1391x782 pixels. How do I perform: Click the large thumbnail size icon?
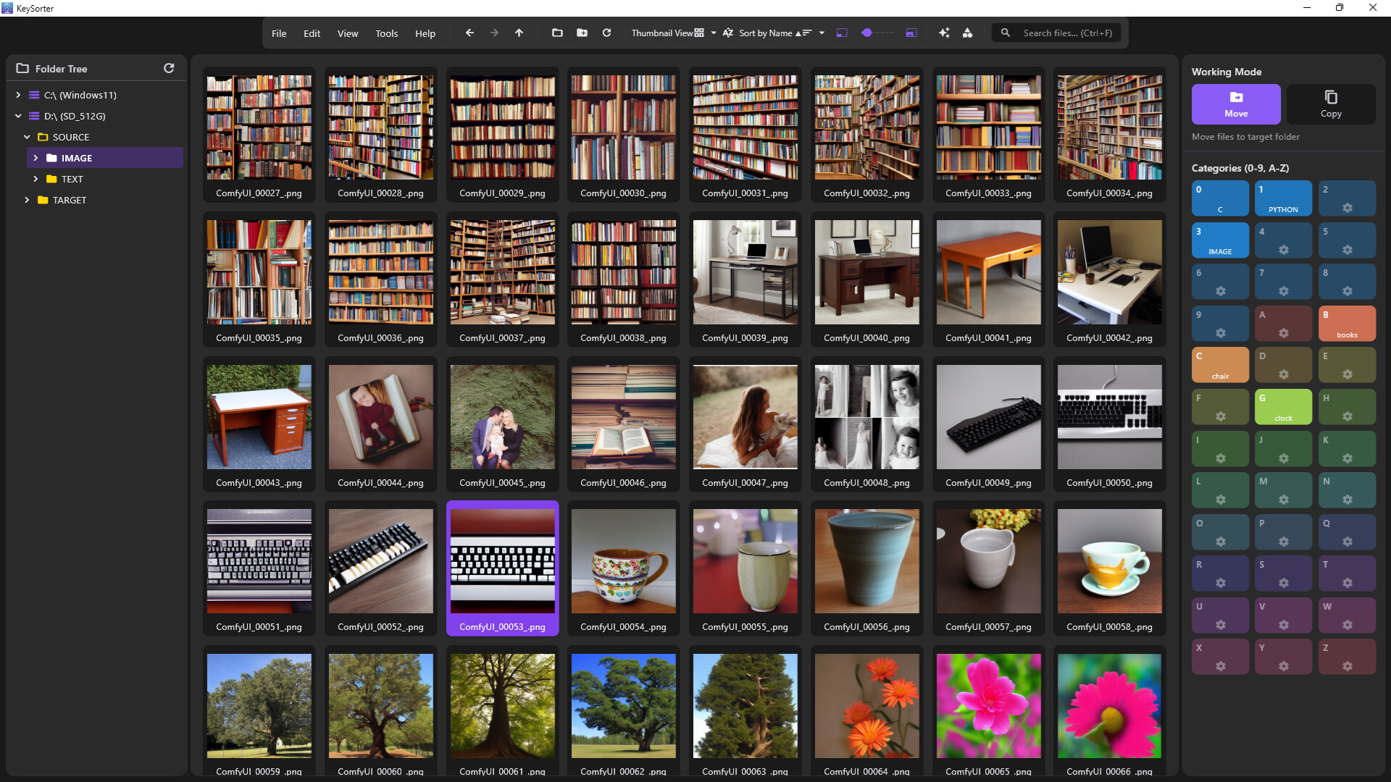(911, 33)
